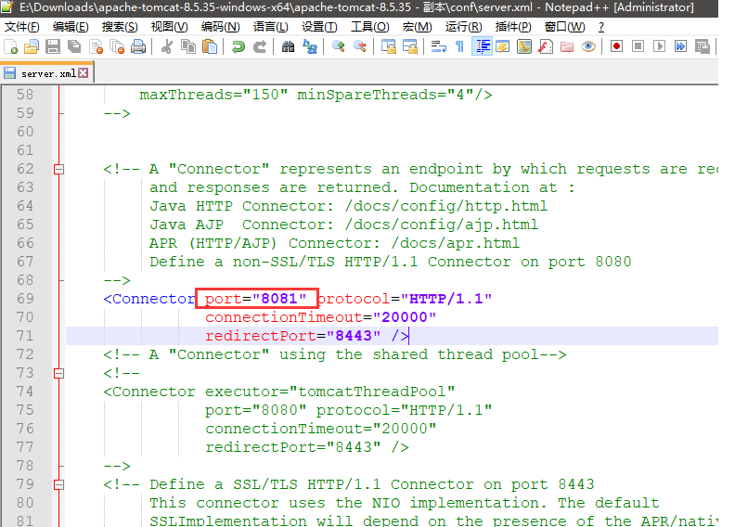This screenshot has width=735, height=527.
Task: Collapse the comment block at line 62
Action: click(59, 169)
